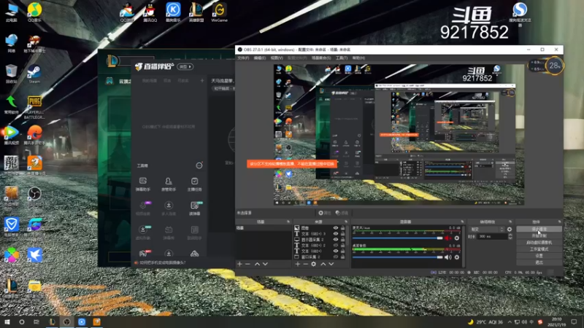The image size is (584, 328).
Task: Open the transition type dropdown
Action: pos(487,230)
